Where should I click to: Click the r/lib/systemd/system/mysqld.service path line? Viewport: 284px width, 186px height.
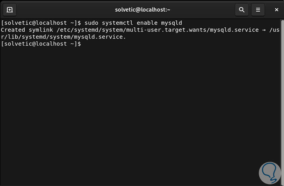pyautogui.click(x=63, y=37)
